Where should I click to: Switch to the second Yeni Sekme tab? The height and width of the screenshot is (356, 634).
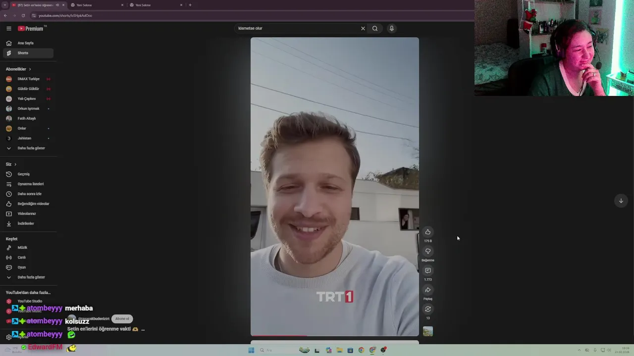pyautogui.click(x=97, y=5)
